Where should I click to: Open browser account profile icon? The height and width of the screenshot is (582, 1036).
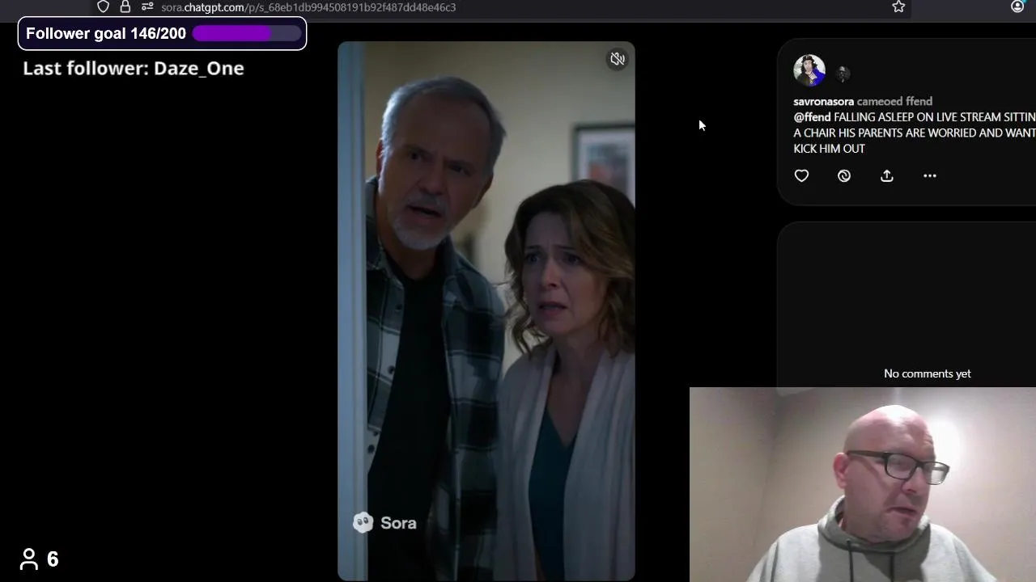tap(1017, 6)
